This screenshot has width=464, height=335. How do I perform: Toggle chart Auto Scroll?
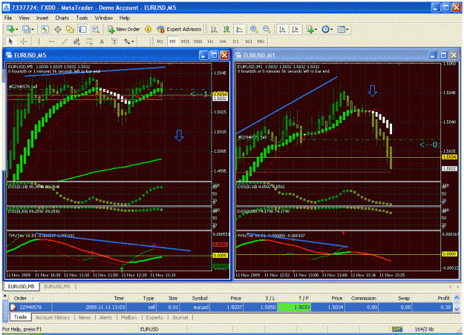(x=282, y=29)
